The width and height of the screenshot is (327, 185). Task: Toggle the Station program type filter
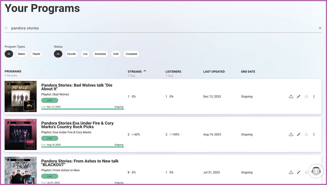(22, 54)
